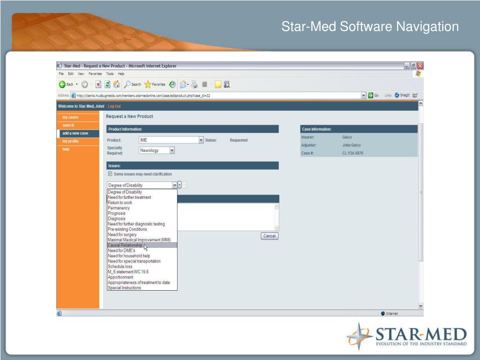Viewport: 480px width, 360px height.
Task: Select 'Causal Relationship' from the issues list
Action: [125, 245]
